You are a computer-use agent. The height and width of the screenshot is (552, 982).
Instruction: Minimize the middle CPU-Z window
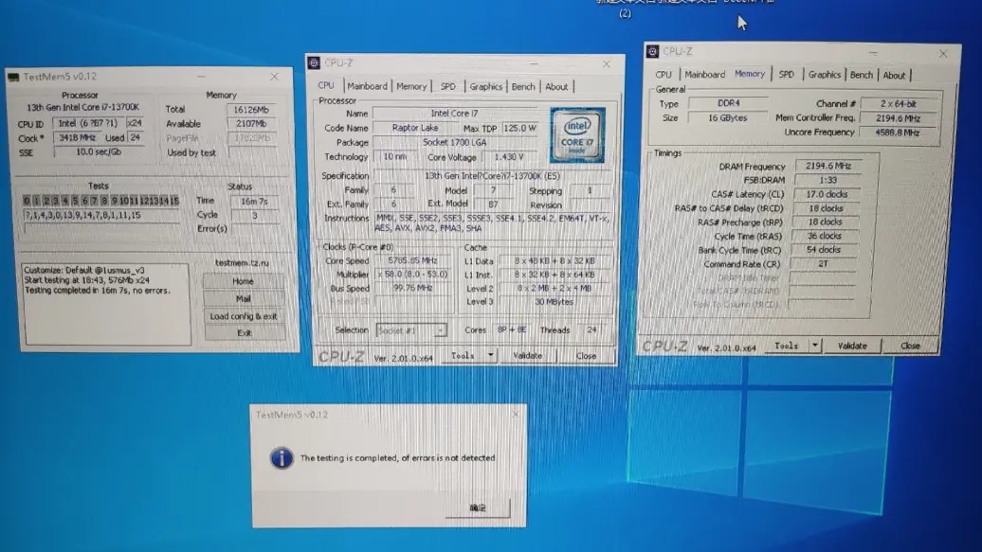534,63
